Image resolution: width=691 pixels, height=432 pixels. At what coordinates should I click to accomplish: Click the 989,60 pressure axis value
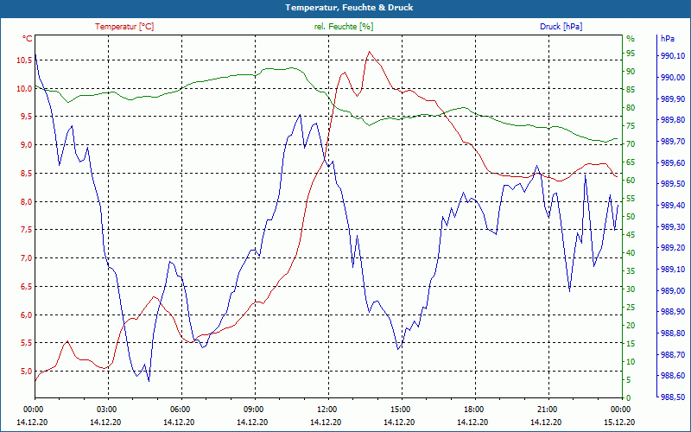pos(673,162)
